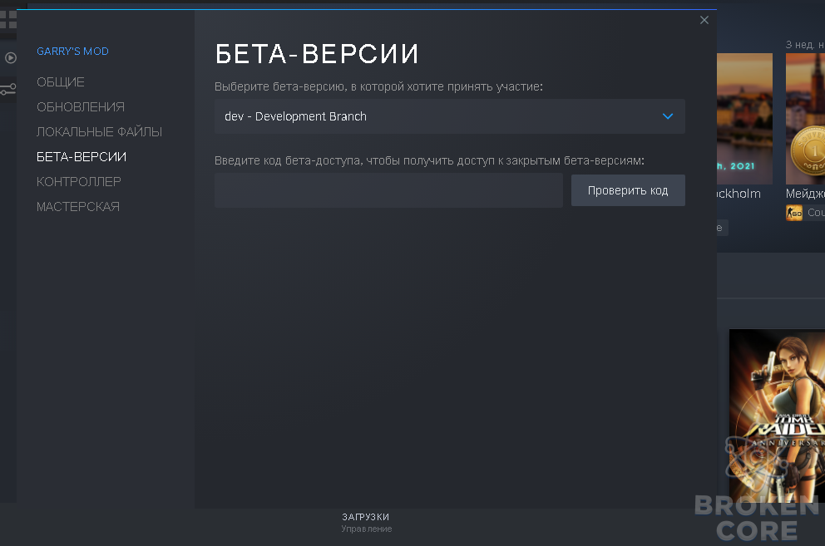Image resolution: width=825 pixels, height=546 pixels.
Task: Open the ОБЩИЕ settings section
Action: (61, 82)
